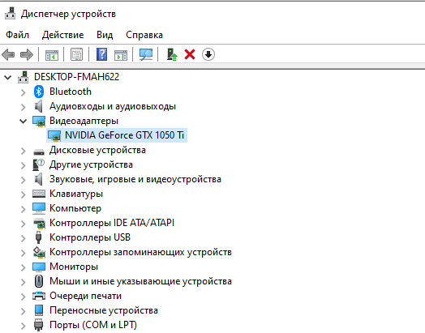Expand Дисковые устройства category

click(24, 151)
